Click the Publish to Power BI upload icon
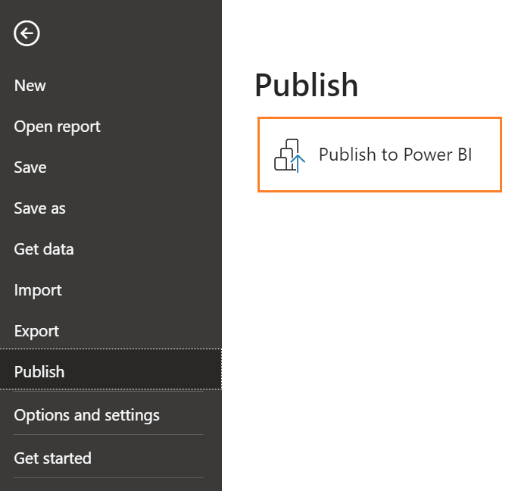 289,155
